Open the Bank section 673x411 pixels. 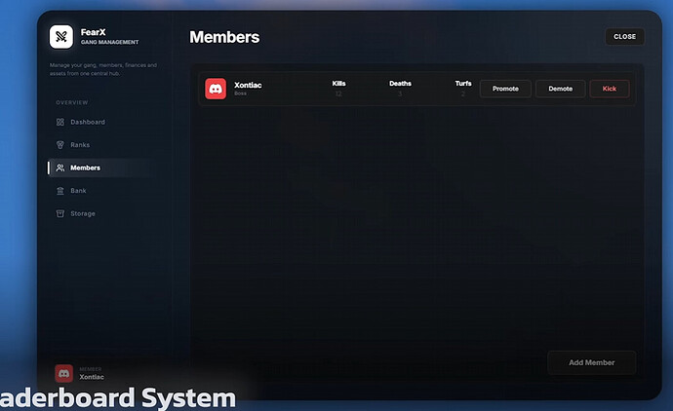point(78,191)
